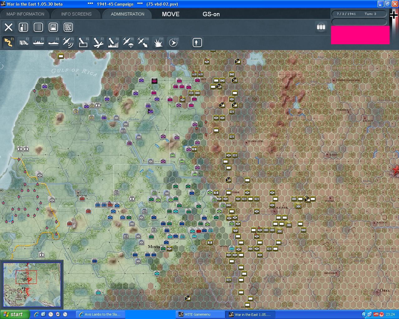Toggle the GS-on ground support label
Screen dimensions: 399x319
tap(211, 14)
